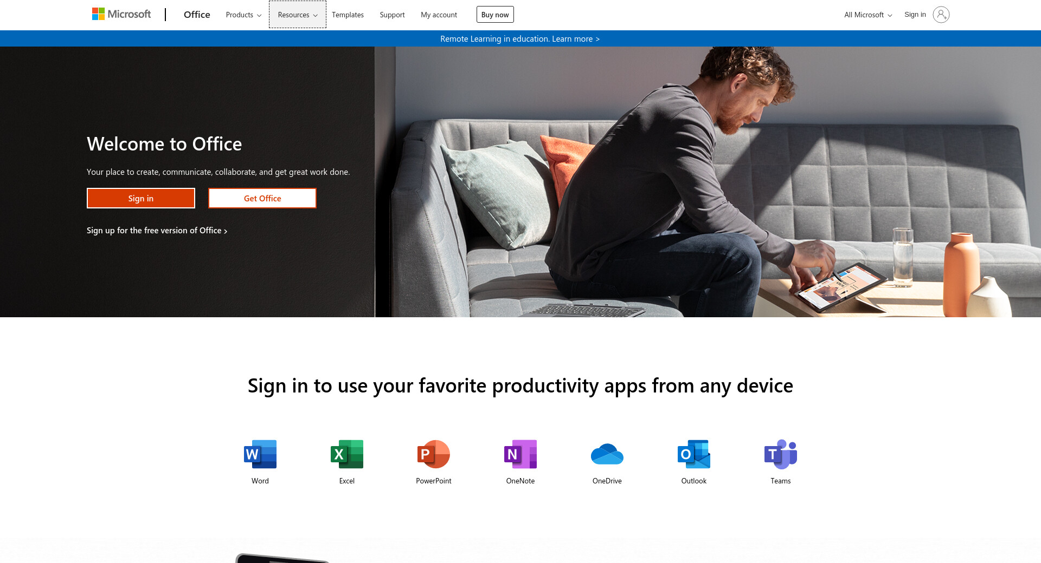The width and height of the screenshot is (1041, 563).
Task: Click the Get Office button
Action: pyautogui.click(x=262, y=198)
